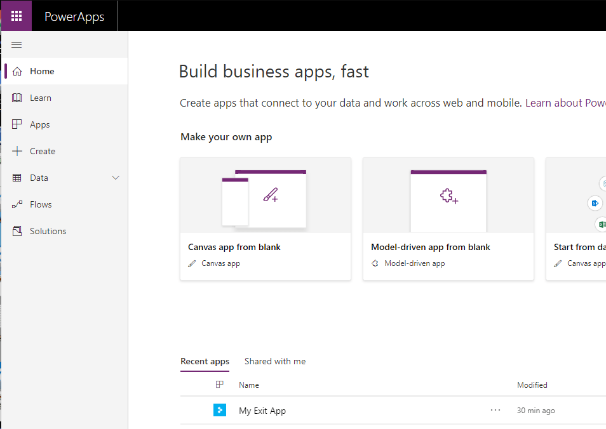Open the My Exit App name link
This screenshot has height=429, width=606.
point(262,411)
